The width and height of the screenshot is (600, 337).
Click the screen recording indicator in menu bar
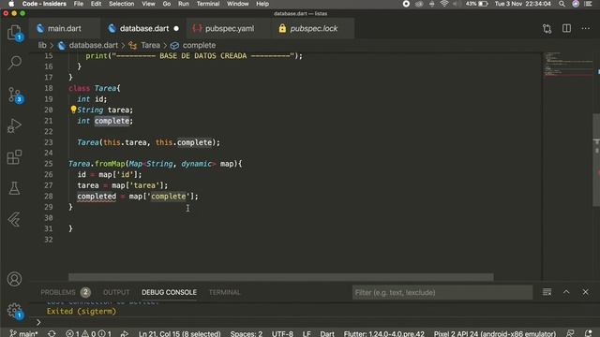[x=406, y=4]
